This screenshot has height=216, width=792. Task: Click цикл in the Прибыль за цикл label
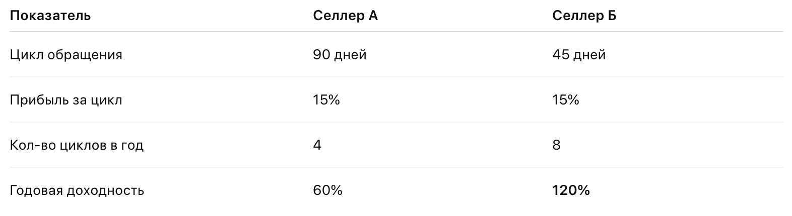point(105,100)
